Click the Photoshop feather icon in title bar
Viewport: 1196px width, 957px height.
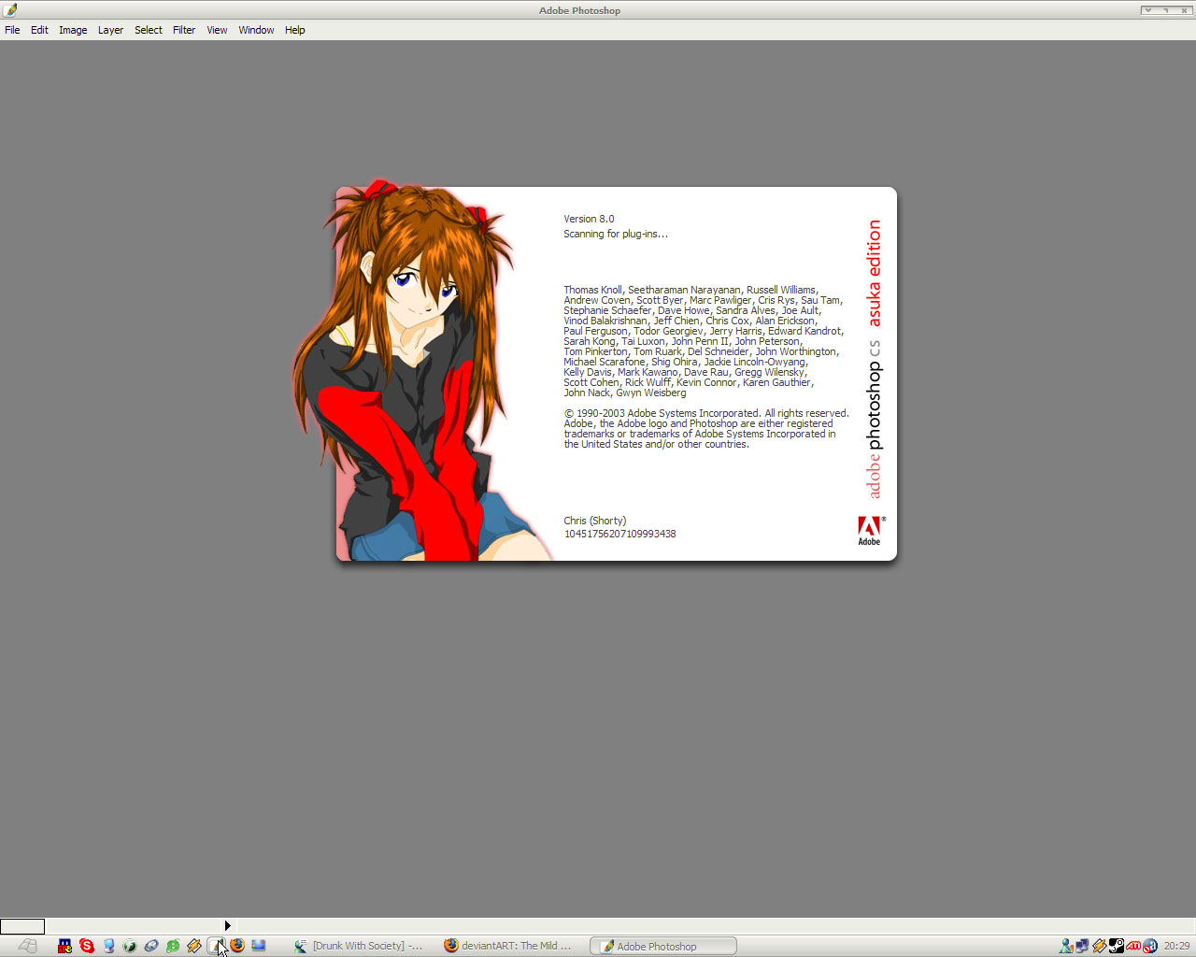(10, 10)
